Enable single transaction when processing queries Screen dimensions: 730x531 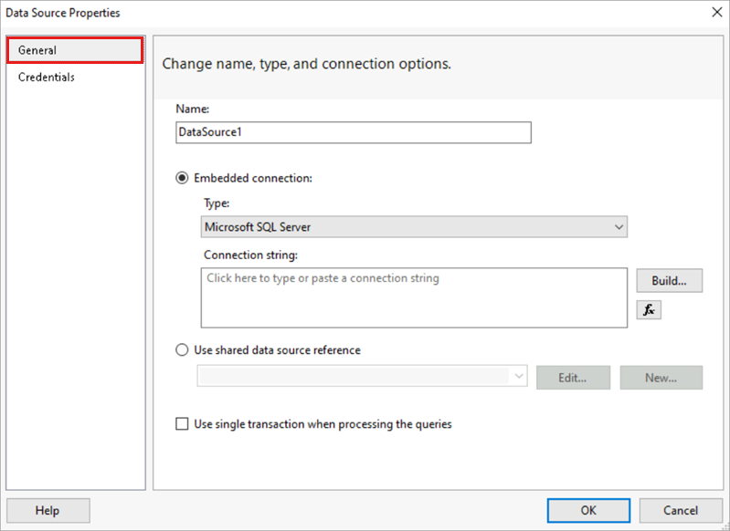point(183,424)
